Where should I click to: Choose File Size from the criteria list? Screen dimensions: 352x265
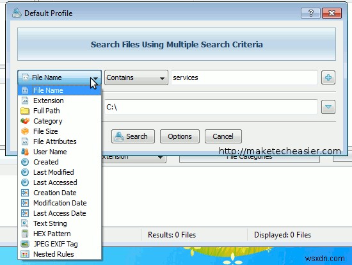pyautogui.click(x=60, y=131)
